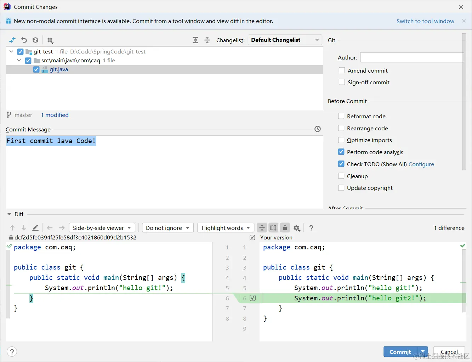Collapse the src\main\java\com\caq node

19,61
